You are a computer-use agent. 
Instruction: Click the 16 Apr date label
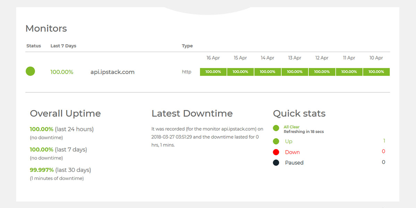coord(213,58)
